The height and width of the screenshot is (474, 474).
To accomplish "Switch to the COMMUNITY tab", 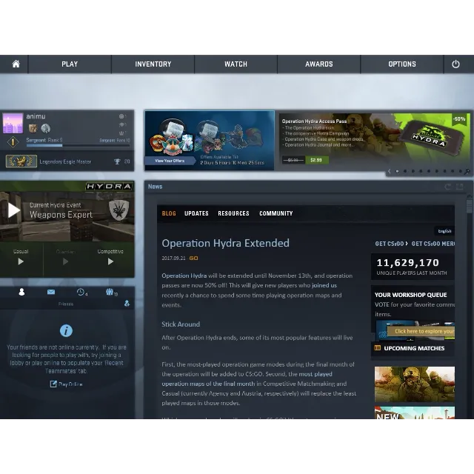I will coord(276,213).
